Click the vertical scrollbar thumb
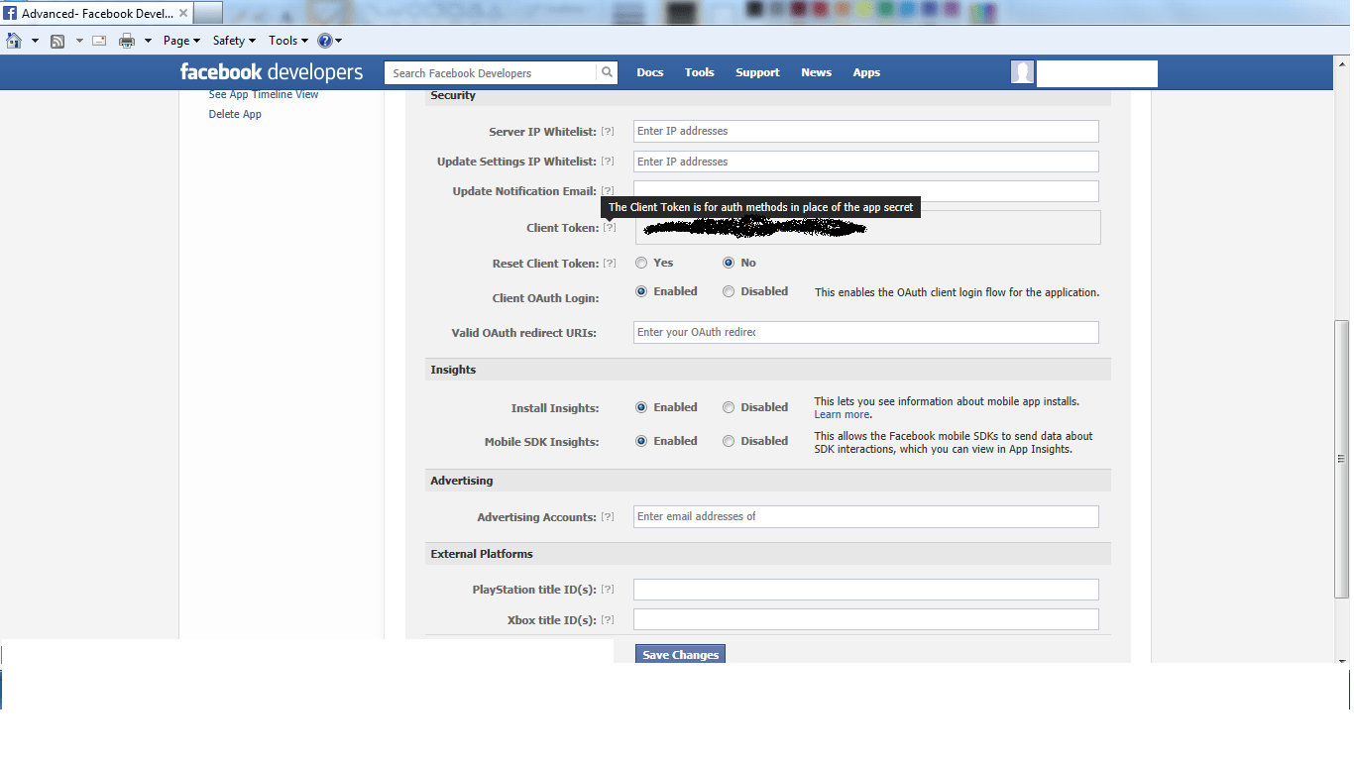The width and height of the screenshot is (1354, 761). 1342,459
